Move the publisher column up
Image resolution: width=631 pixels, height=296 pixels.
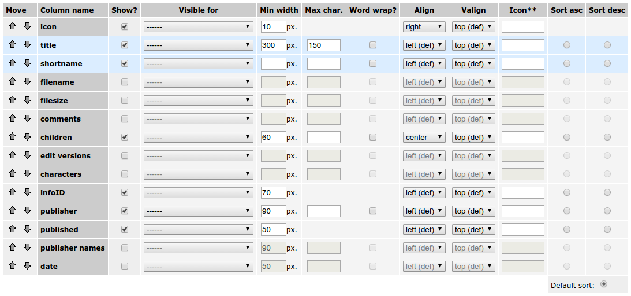coord(13,211)
